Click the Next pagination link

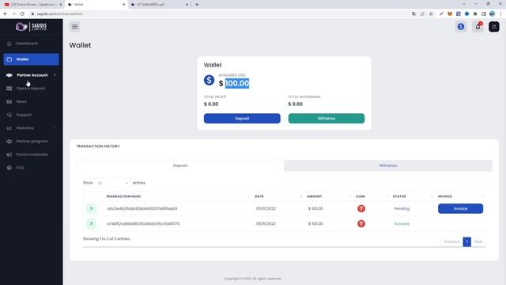coord(478,241)
